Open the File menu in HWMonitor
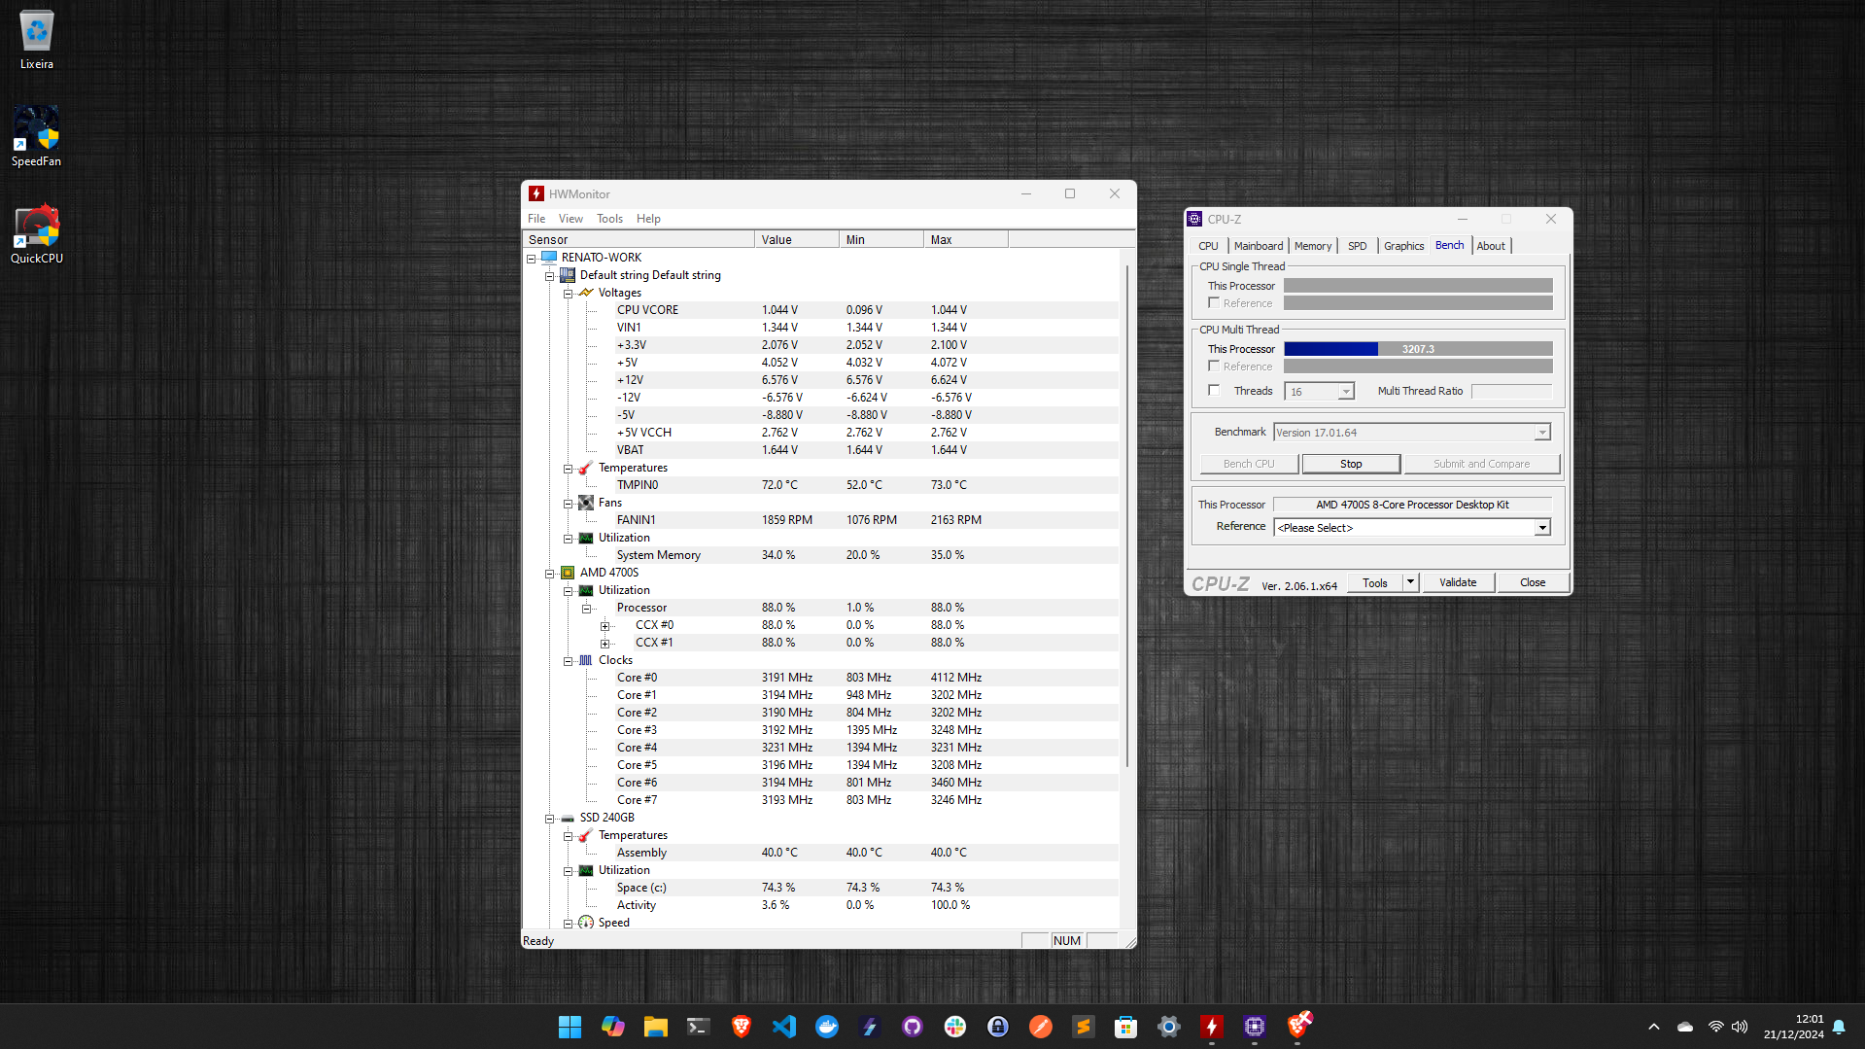Viewport: 1865px width, 1049px height. (536, 219)
